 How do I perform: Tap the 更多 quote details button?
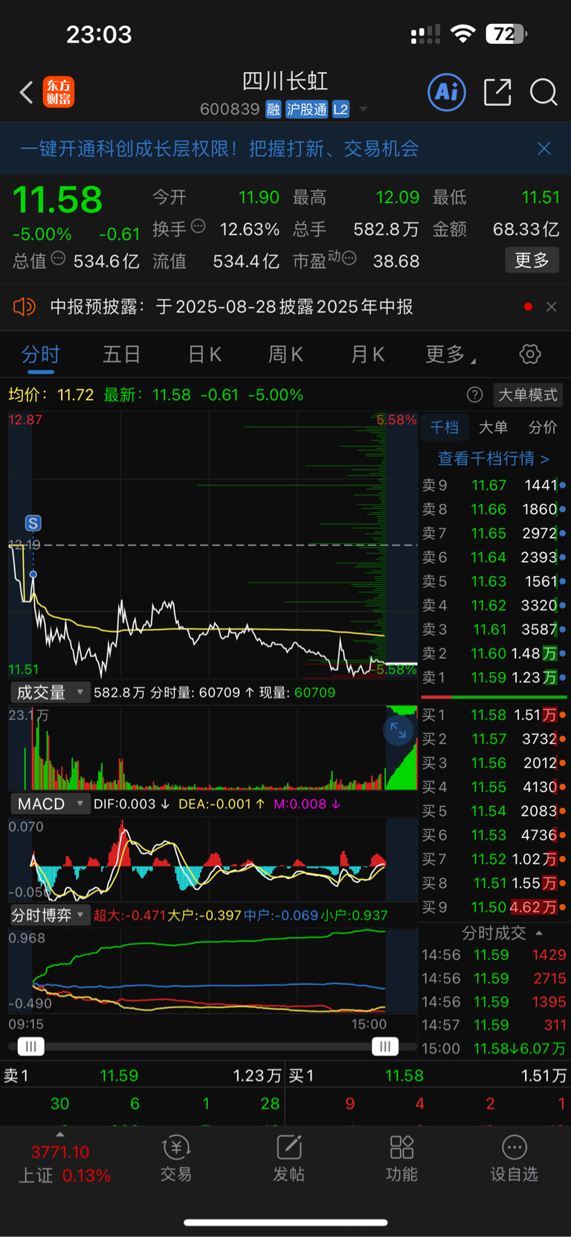click(532, 260)
